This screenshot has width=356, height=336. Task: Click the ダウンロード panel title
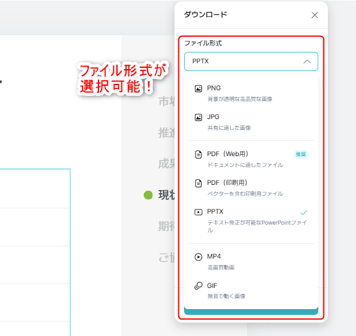coord(205,15)
